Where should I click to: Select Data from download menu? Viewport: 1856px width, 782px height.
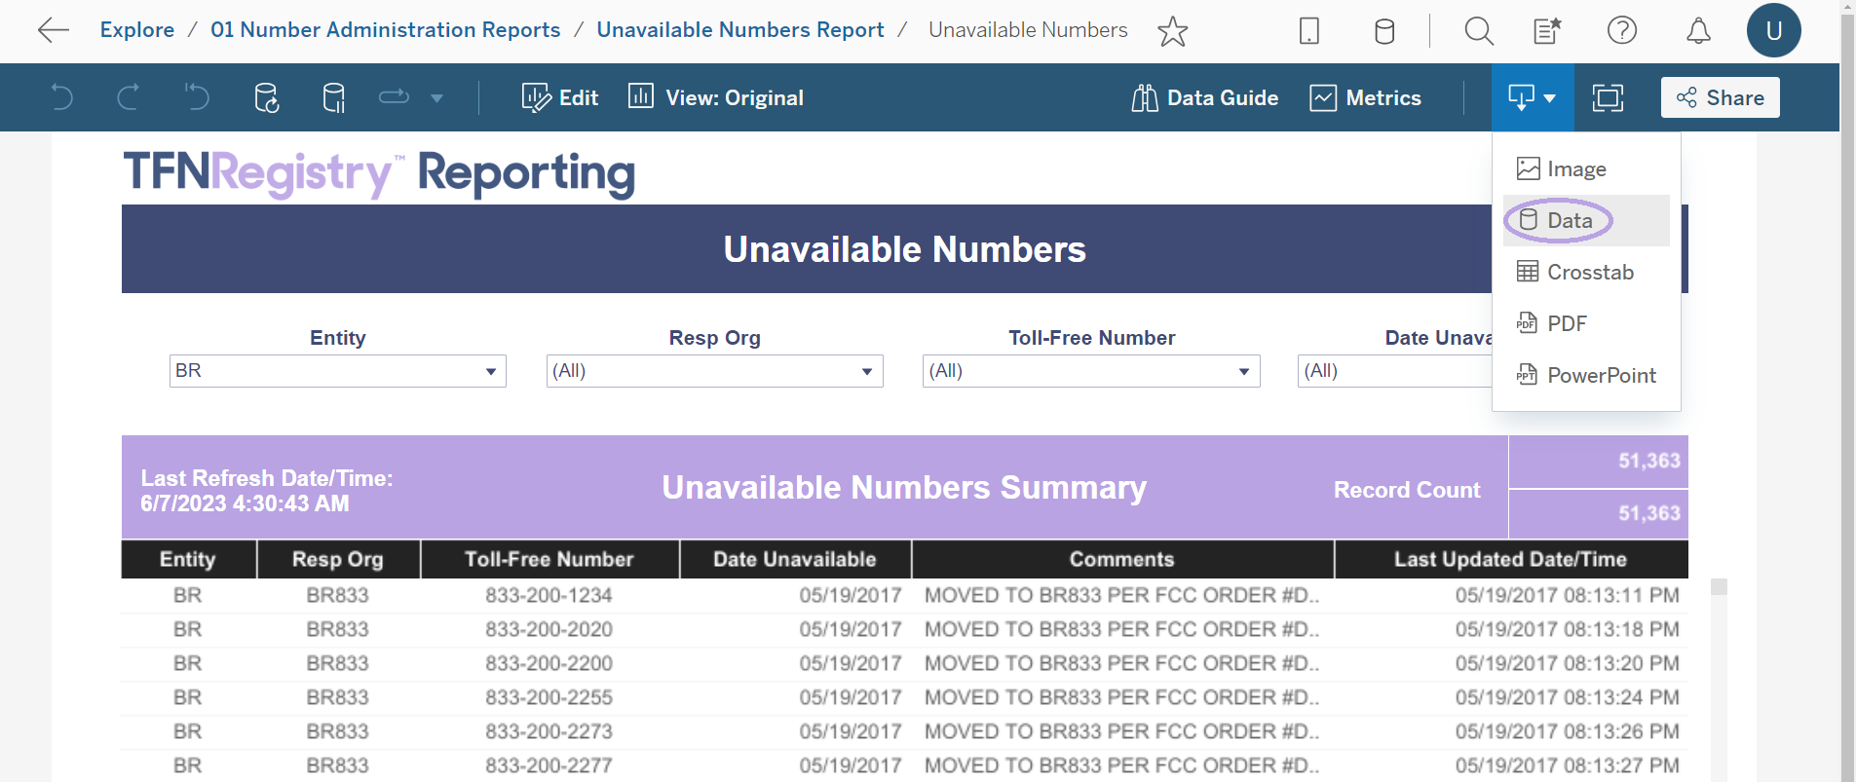(x=1586, y=220)
